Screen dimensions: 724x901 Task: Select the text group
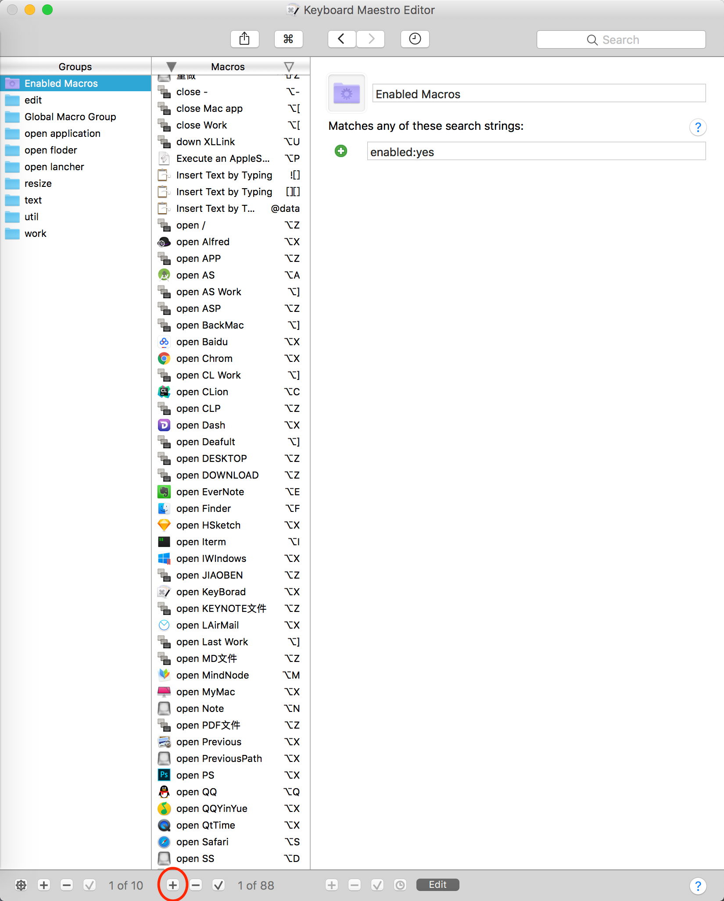click(x=75, y=200)
